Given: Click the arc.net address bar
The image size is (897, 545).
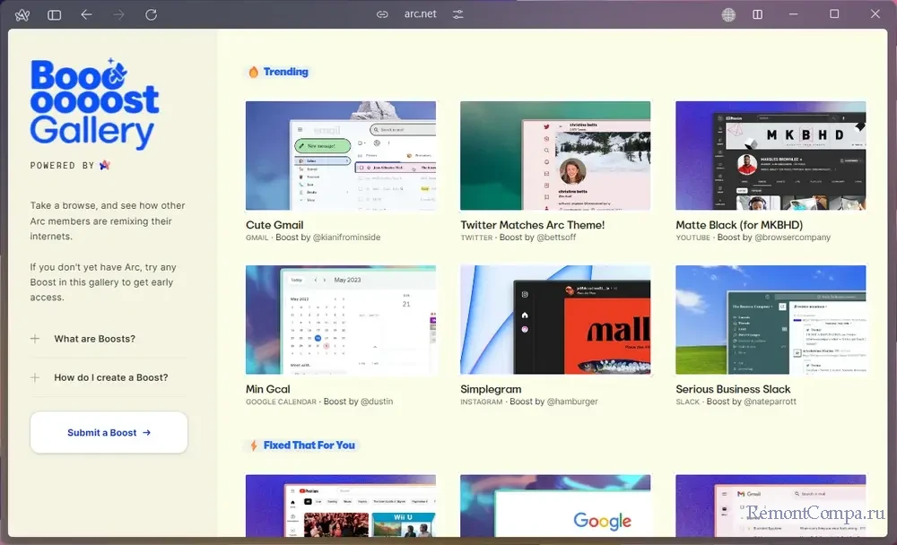Looking at the screenshot, I should pos(420,15).
